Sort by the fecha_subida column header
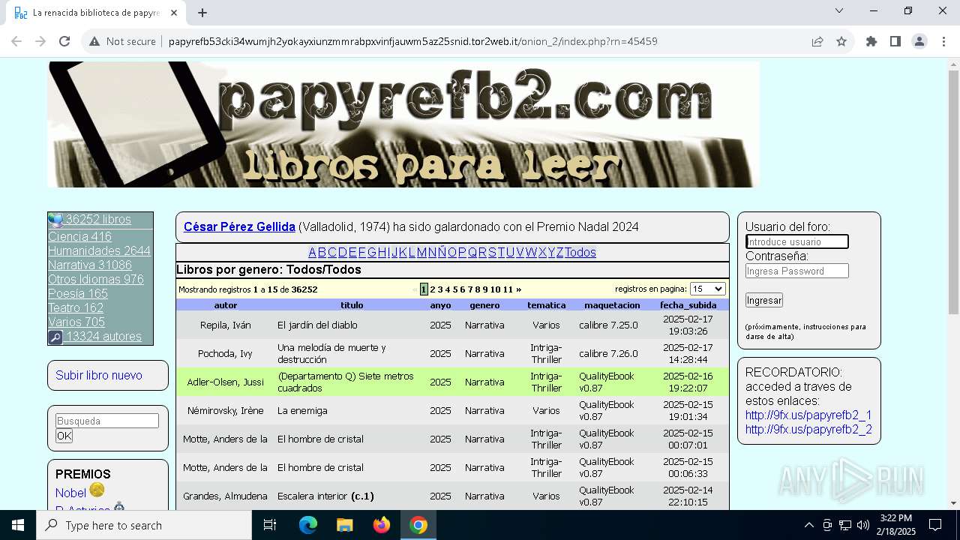Viewport: 960px width, 540px height. [688, 305]
